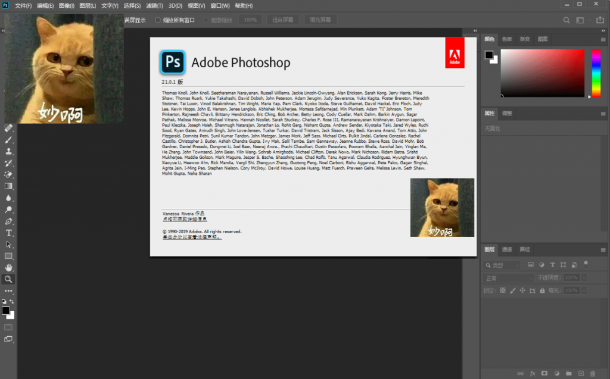Viewport: 610px width, 379px height.
Task: Add a layer mask
Action: click(x=544, y=373)
